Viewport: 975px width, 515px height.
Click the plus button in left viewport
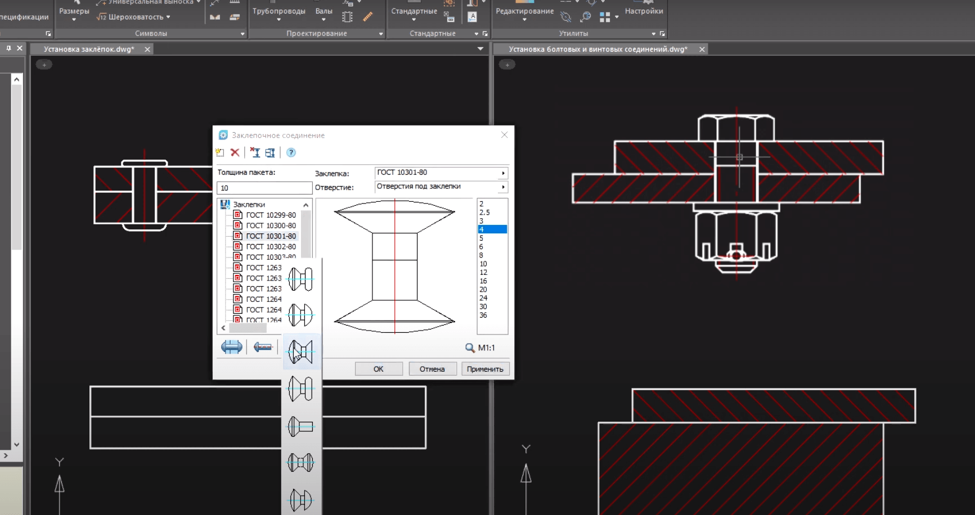[44, 65]
